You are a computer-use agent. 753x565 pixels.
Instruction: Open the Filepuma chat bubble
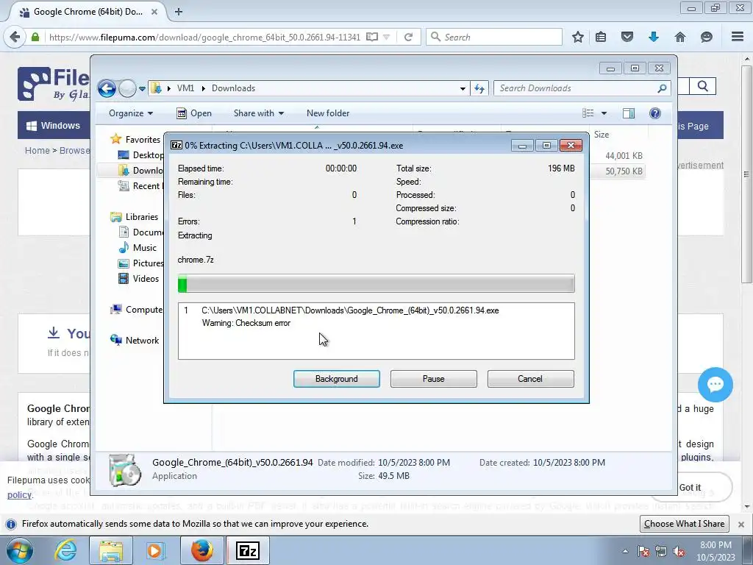click(x=715, y=384)
